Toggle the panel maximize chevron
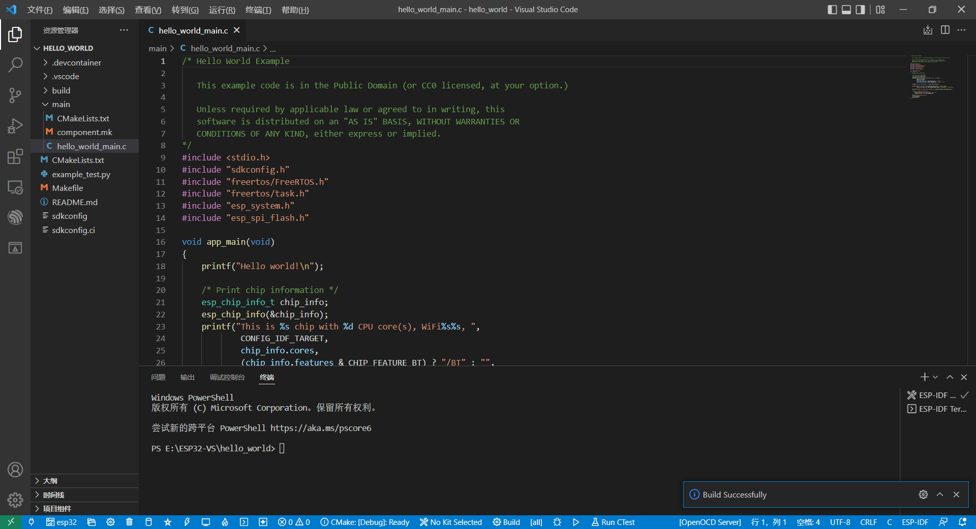The image size is (976, 529). click(x=949, y=377)
